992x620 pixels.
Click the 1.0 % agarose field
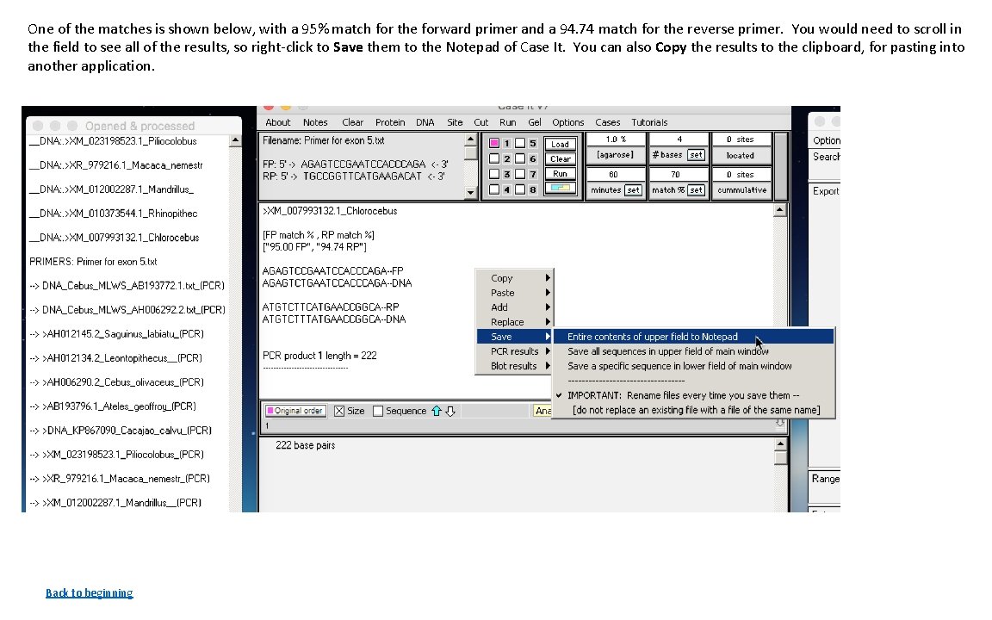[x=616, y=139]
